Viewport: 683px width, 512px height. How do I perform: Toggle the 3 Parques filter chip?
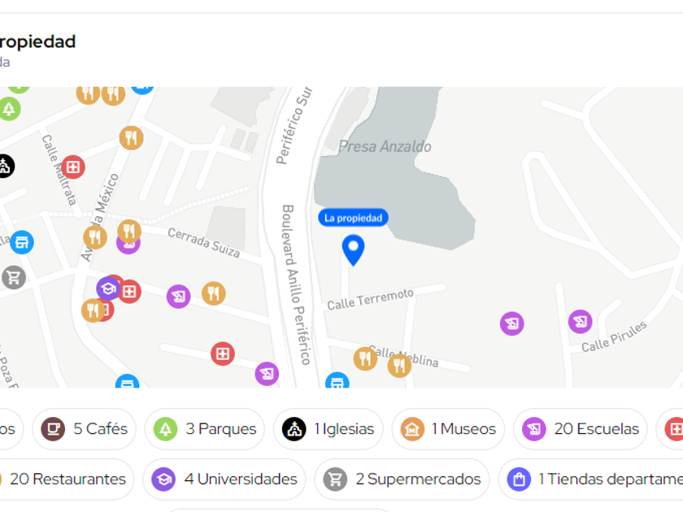(205, 429)
